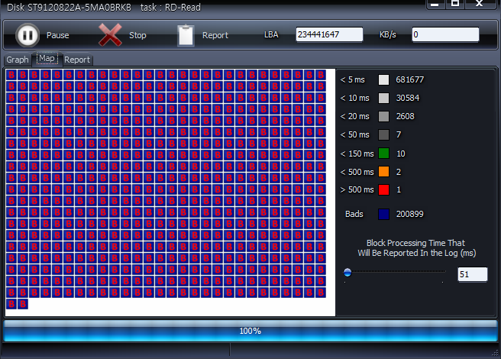Click the red X Stop icon
Viewport: 501px width, 359px height.
pyautogui.click(x=111, y=35)
